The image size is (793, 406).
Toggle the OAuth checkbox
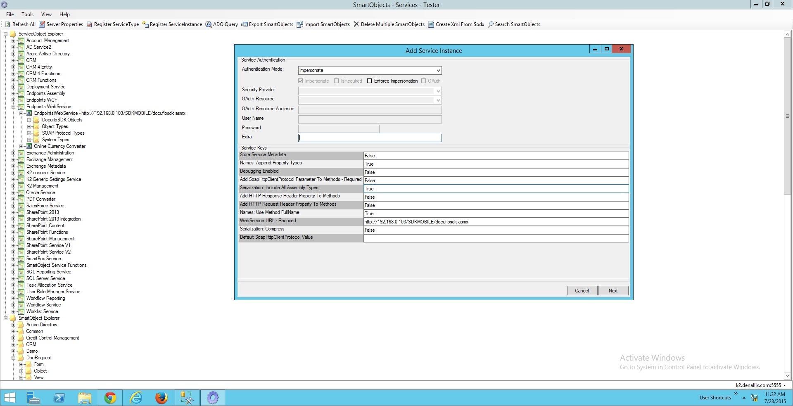[x=424, y=81]
